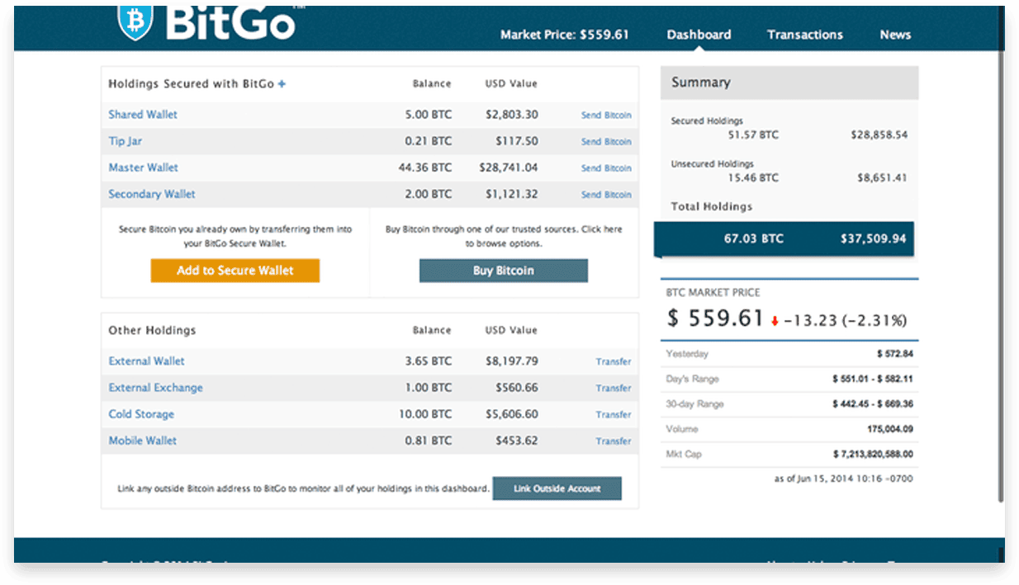The width and height of the screenshot is (1019, 585).
Task: Click the $28,858.54 secured holdings amount
Action: (879, 134)
